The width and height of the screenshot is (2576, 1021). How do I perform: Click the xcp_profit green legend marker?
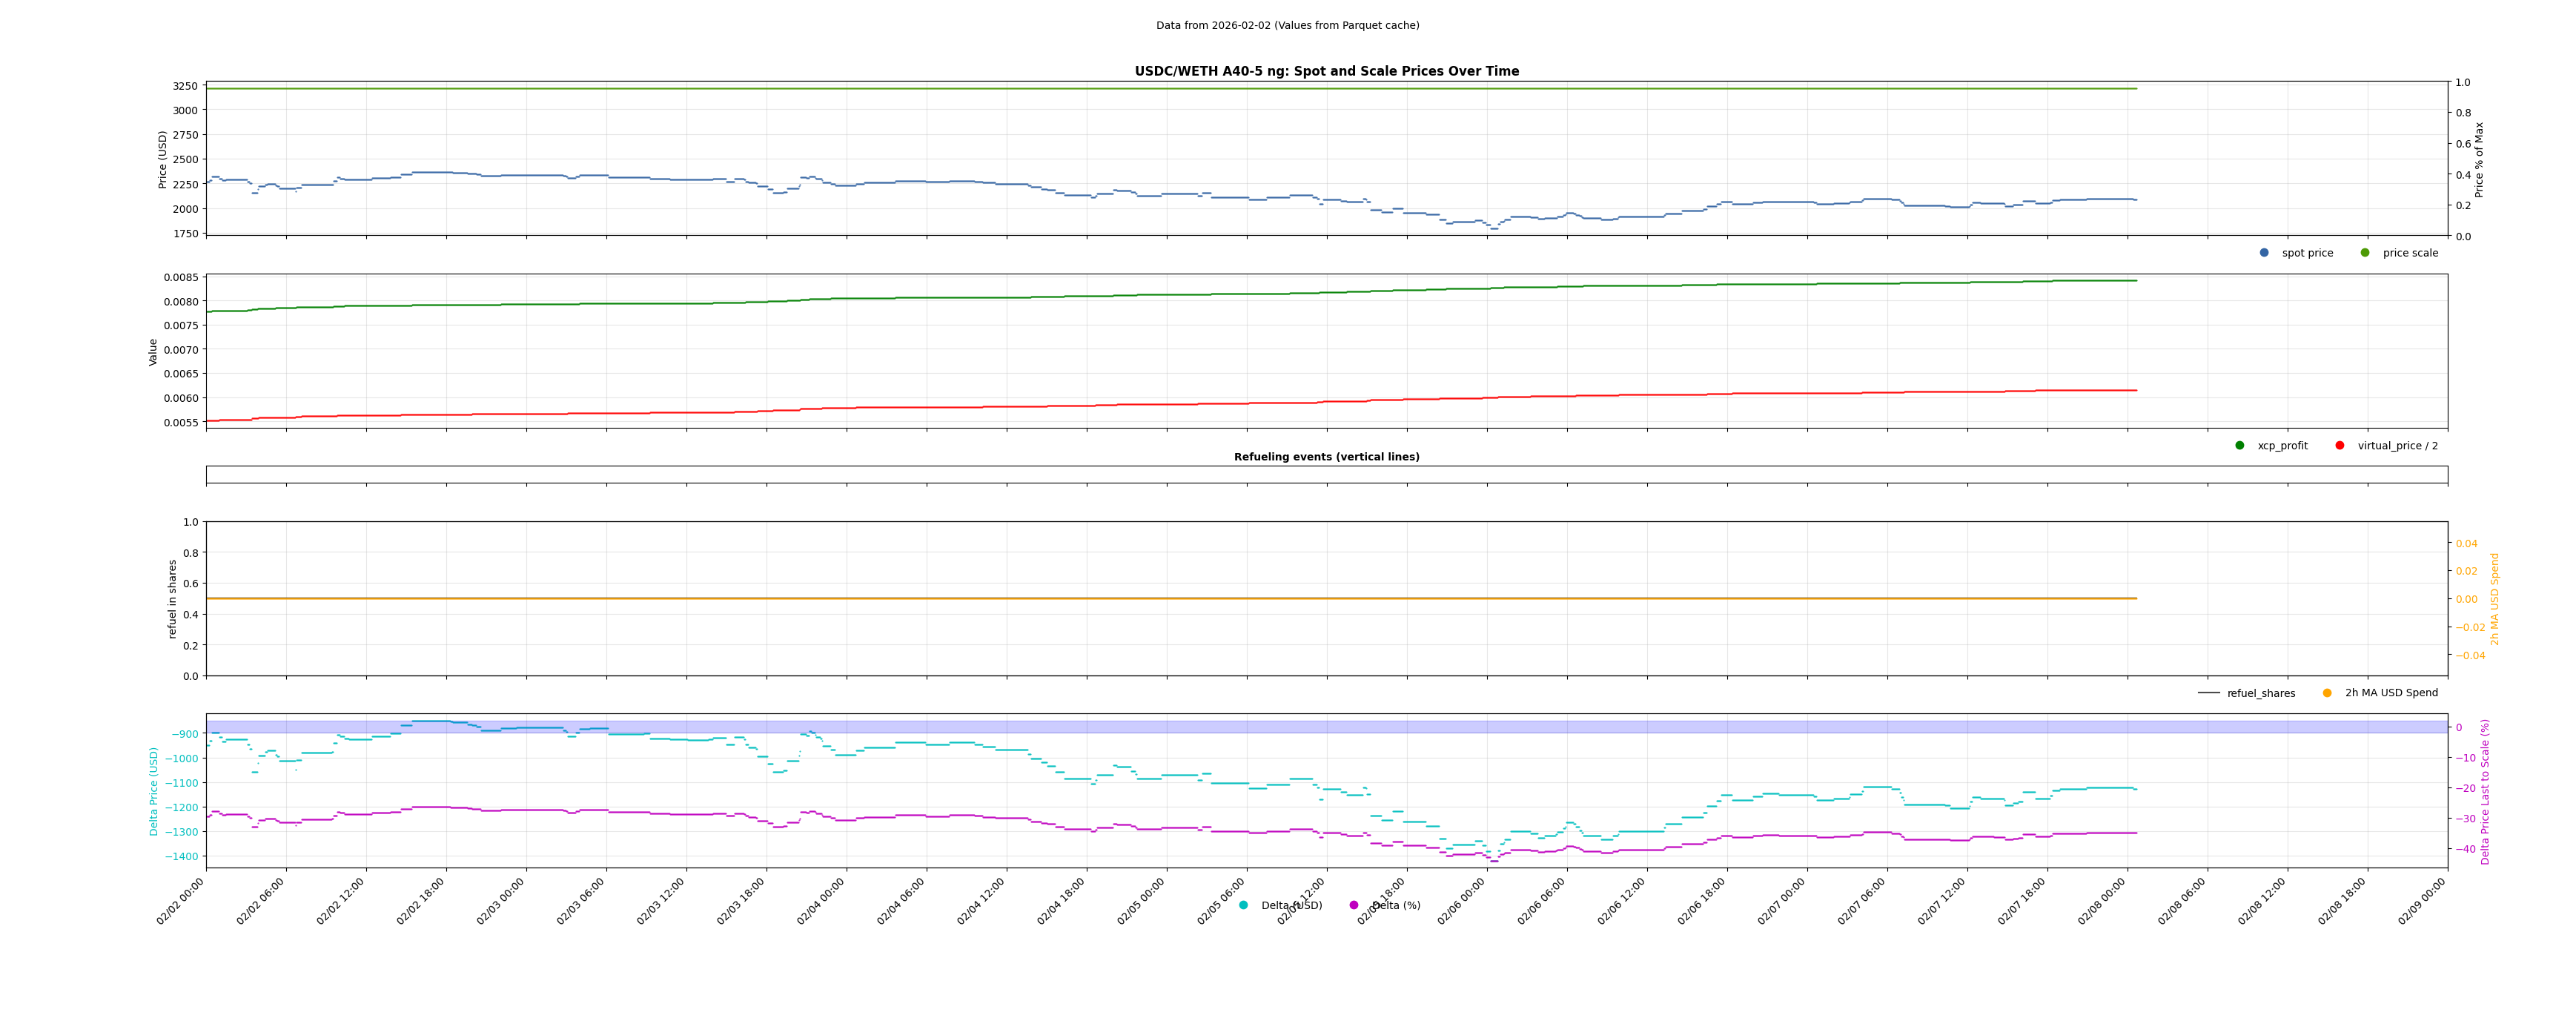pos(2240,446)
